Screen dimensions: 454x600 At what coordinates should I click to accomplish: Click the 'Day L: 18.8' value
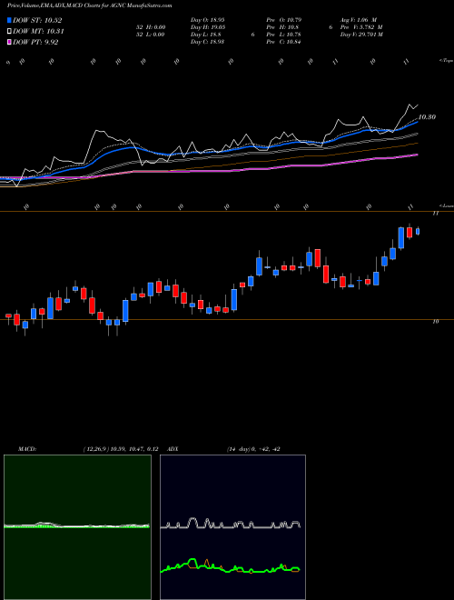[x=205, y=35]
